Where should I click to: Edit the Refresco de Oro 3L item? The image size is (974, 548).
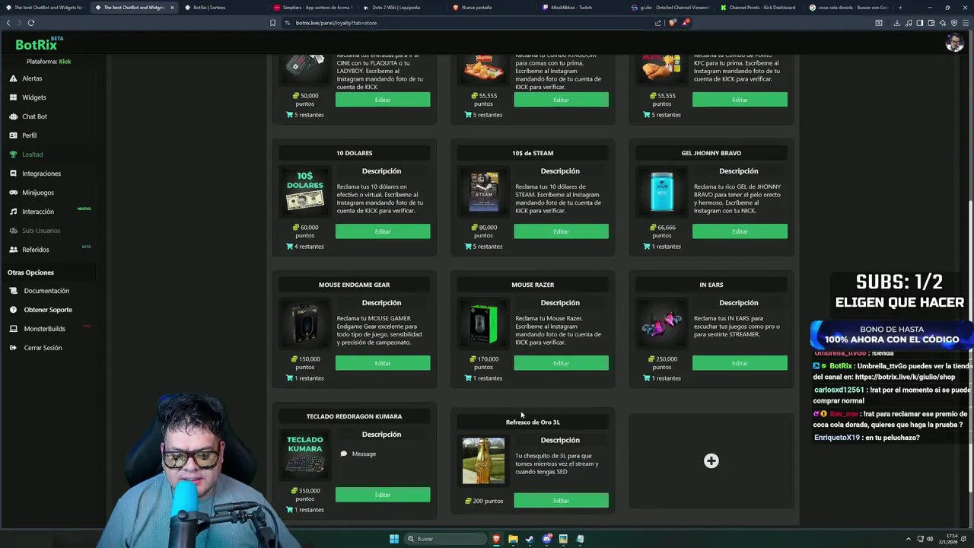pos(561,500)
